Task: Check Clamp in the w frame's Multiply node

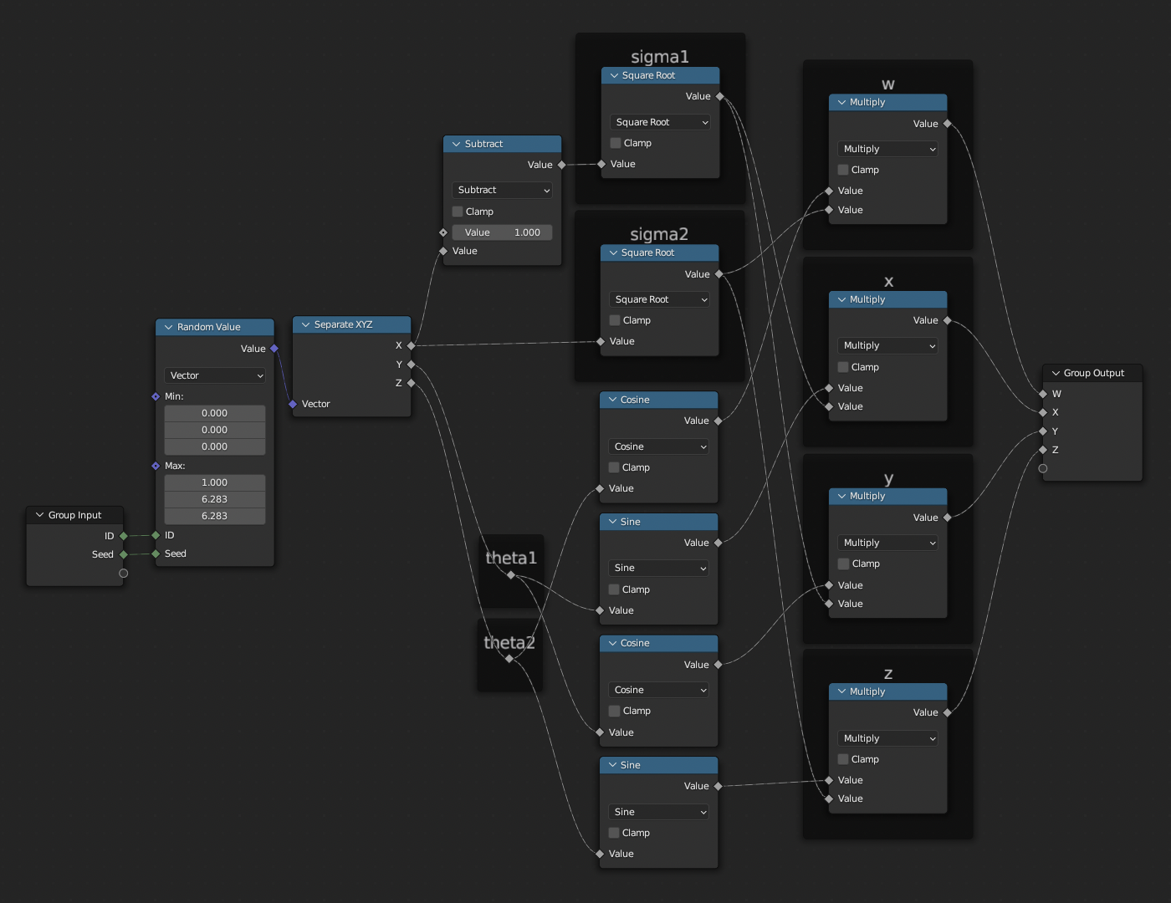Action: coord(843,170)
